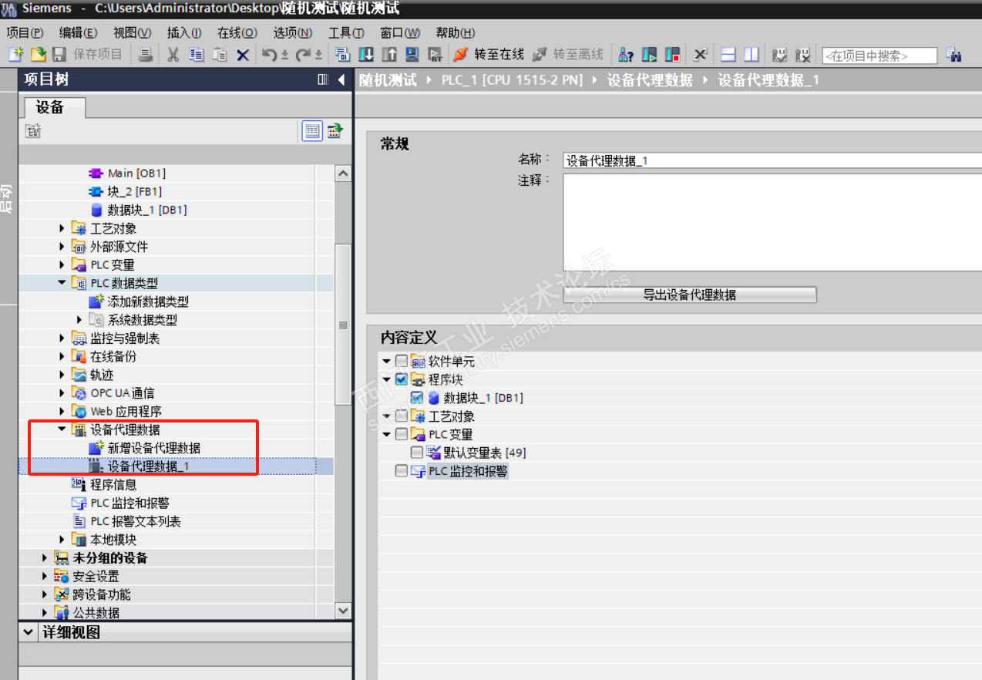
Task: Click the 保存项目 toolbar button
Action: 87,55
